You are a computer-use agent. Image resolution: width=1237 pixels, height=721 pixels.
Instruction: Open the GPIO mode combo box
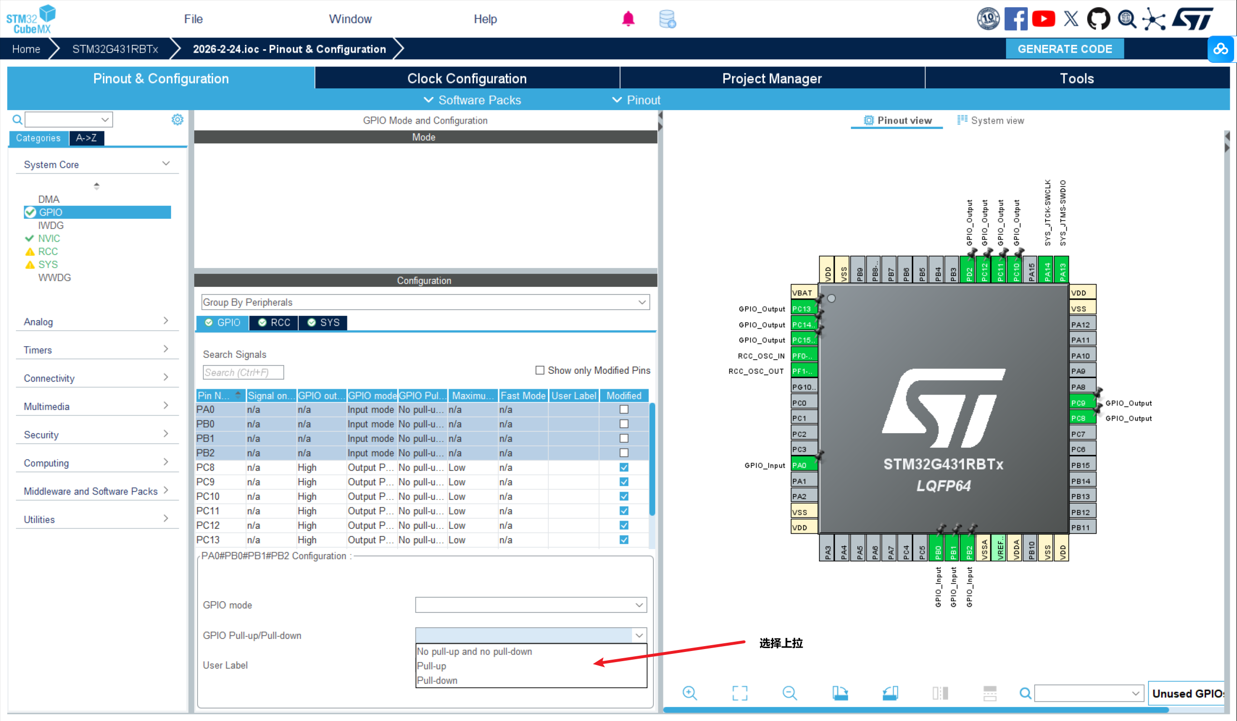coord(531,605)
